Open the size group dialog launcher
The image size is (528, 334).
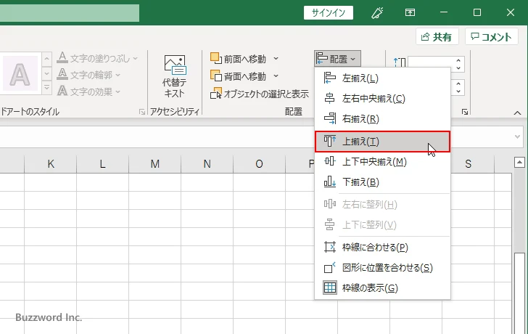(465, 112)
